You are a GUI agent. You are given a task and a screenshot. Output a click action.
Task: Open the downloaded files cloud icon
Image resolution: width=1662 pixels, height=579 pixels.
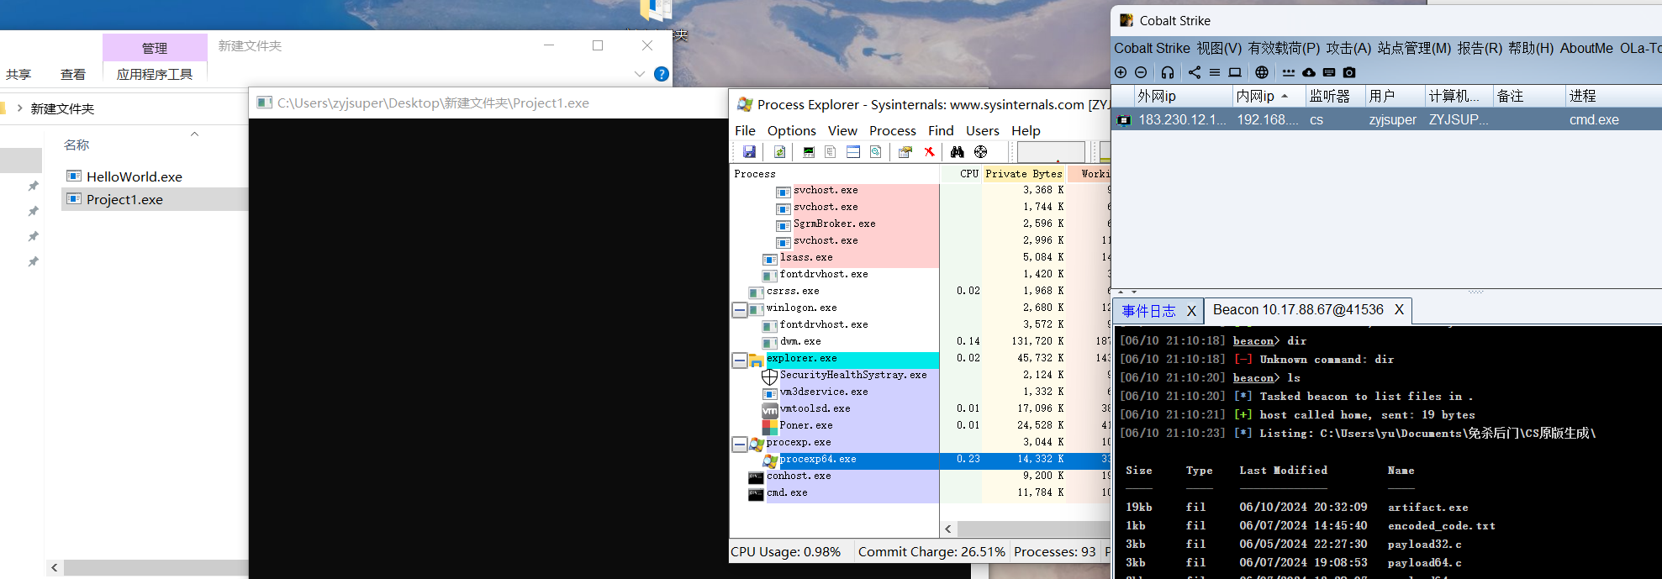(1309, 72)
